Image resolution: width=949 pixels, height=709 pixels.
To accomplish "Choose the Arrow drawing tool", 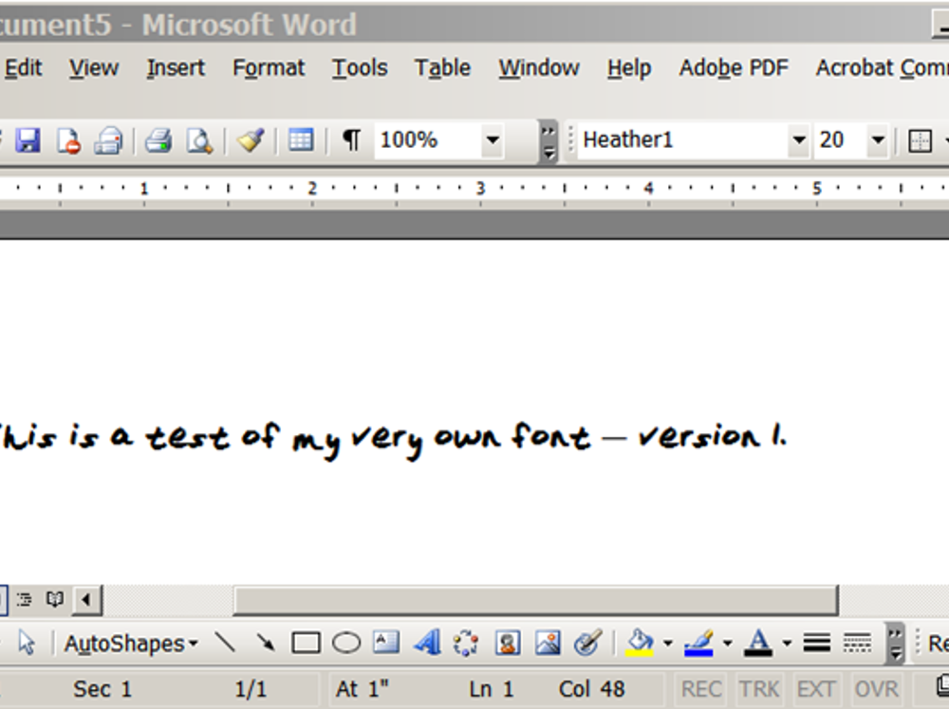I will click(x=266, y=644).
